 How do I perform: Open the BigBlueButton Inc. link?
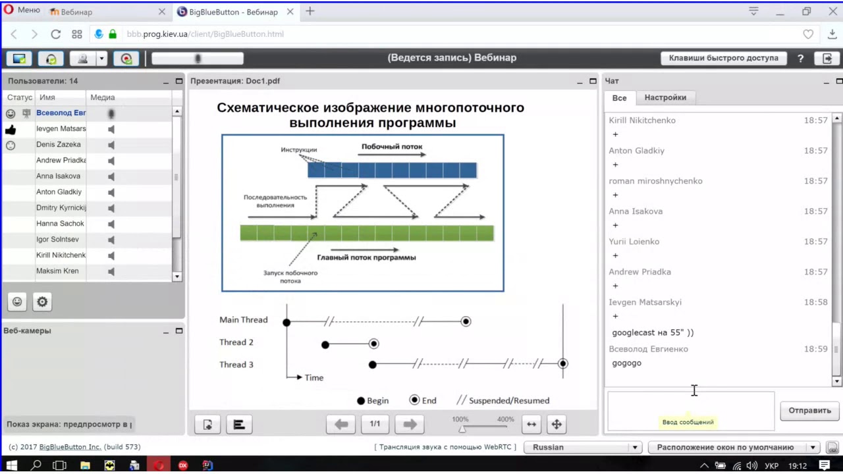[70, 447]
